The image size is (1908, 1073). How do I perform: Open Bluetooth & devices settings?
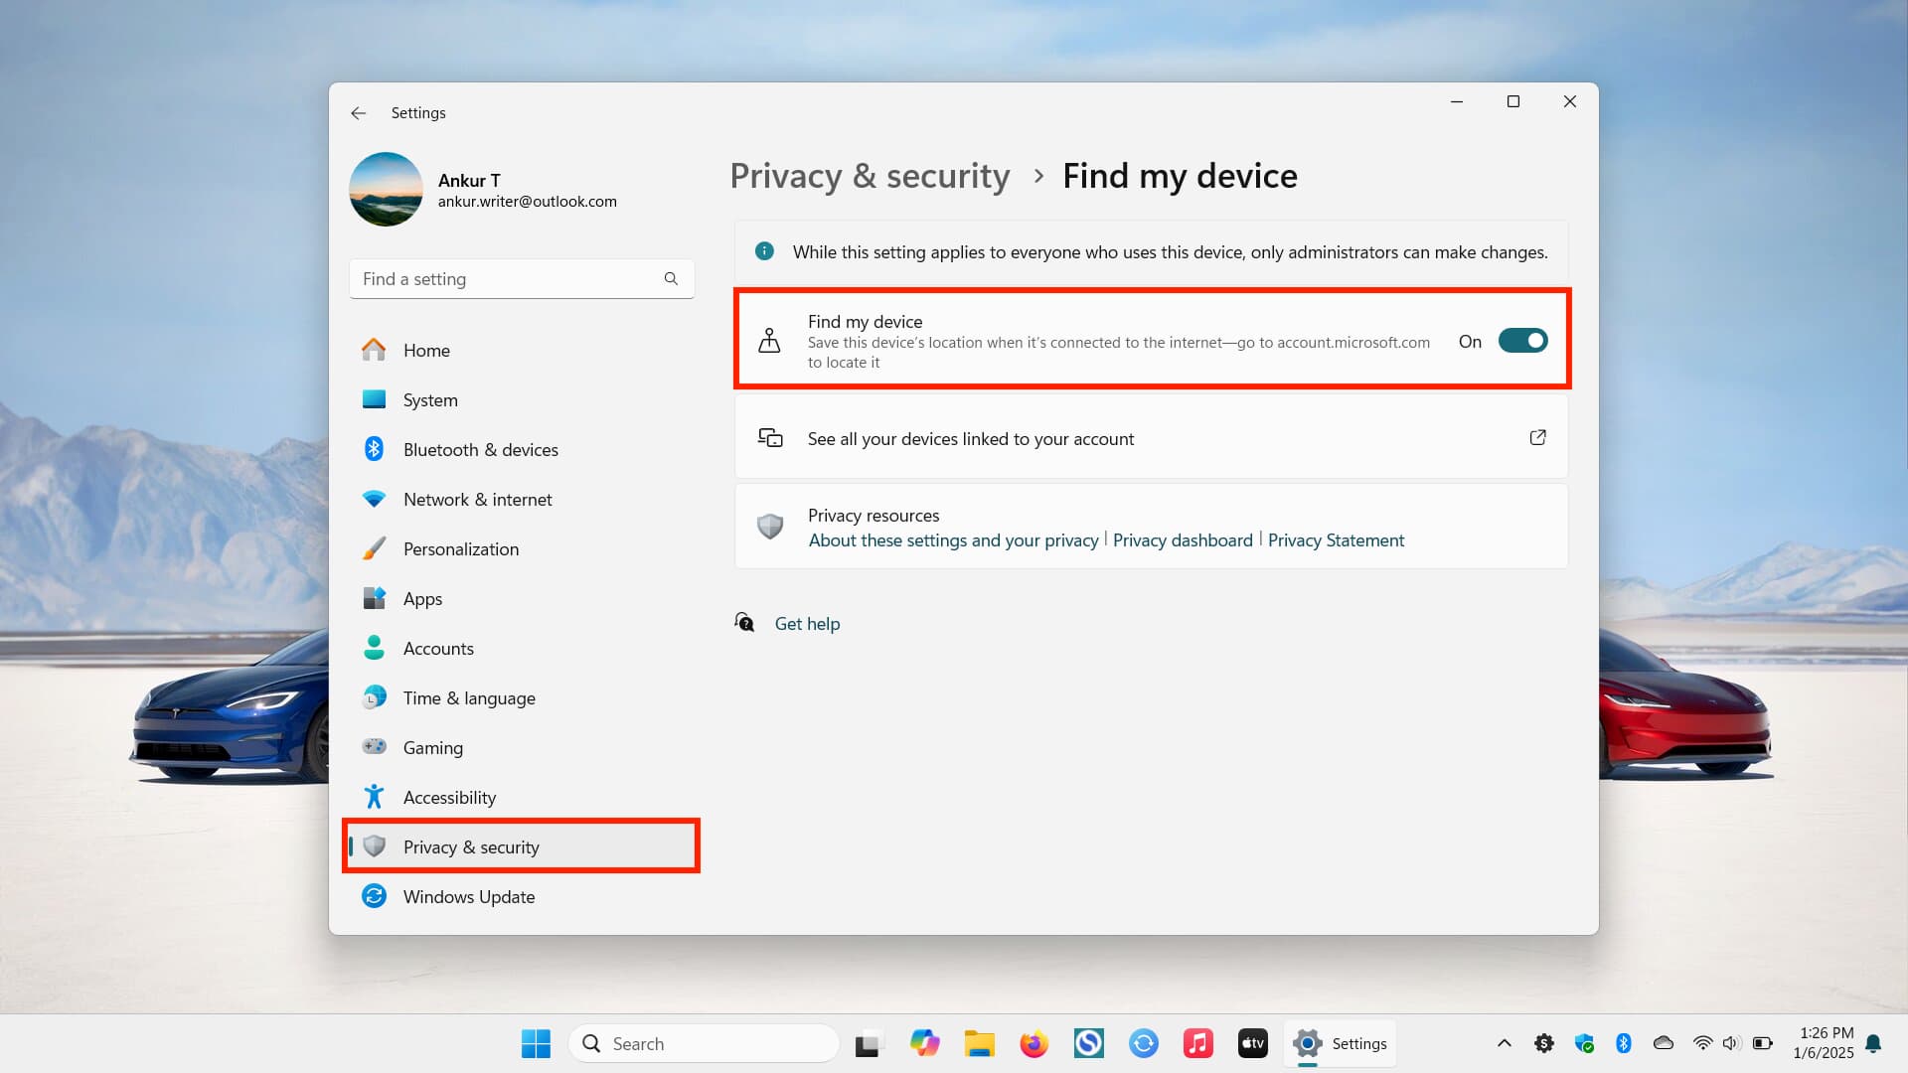[481, 449]
